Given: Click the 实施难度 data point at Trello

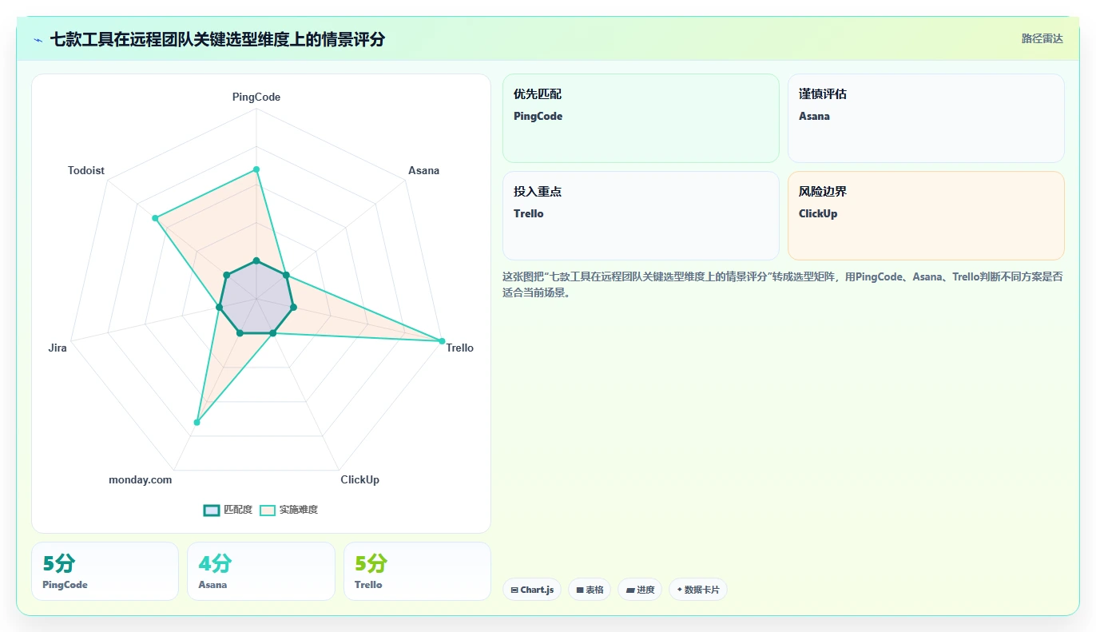Looking at the screenshot, I should coord(442,341).
